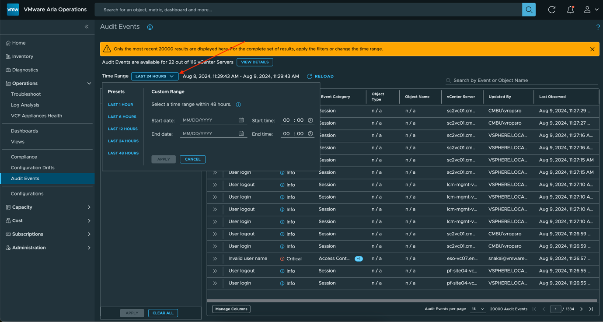
Task: Click the View Details button
Action: point(255,62)
